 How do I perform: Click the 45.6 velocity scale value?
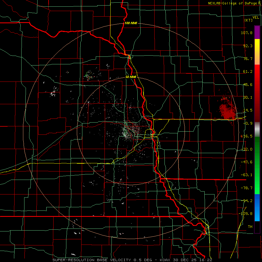(x=248, y=84)
